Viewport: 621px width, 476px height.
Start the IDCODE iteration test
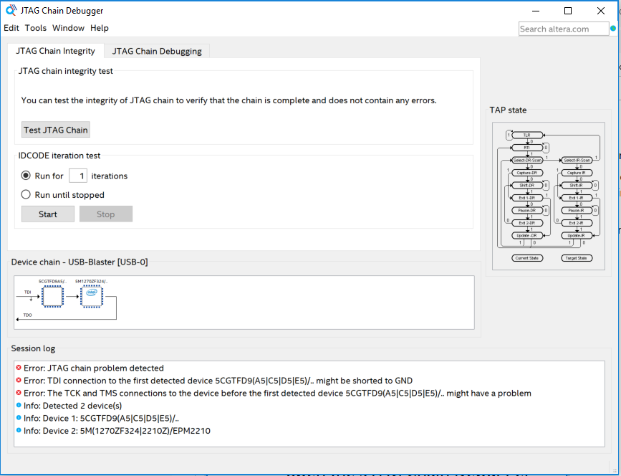(x=48, y=214)
